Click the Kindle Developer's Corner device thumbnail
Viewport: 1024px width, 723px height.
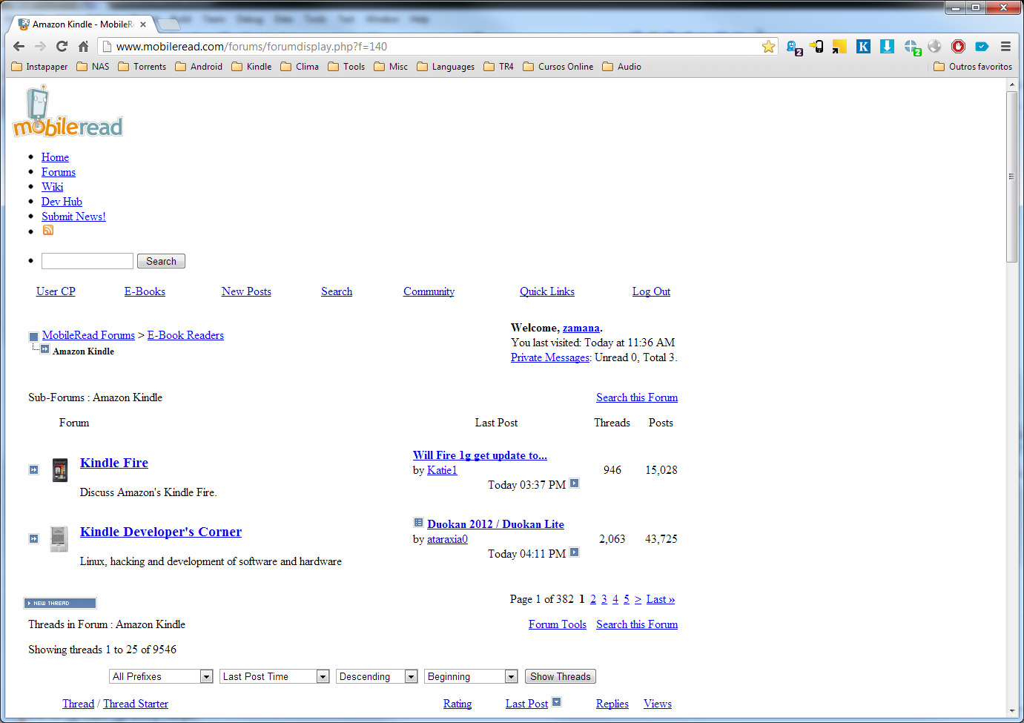tap(59, 539)
